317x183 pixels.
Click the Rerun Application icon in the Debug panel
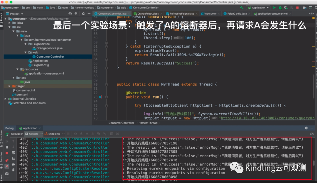7,134
